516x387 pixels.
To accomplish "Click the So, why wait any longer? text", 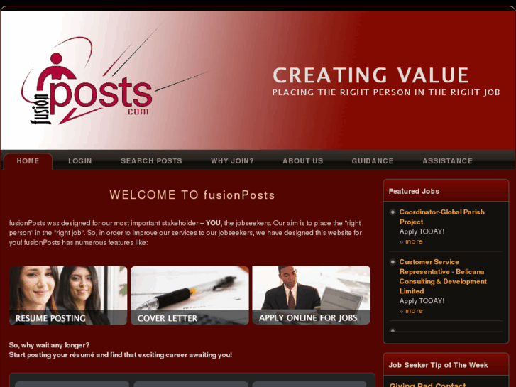I will tap(49, 345).
